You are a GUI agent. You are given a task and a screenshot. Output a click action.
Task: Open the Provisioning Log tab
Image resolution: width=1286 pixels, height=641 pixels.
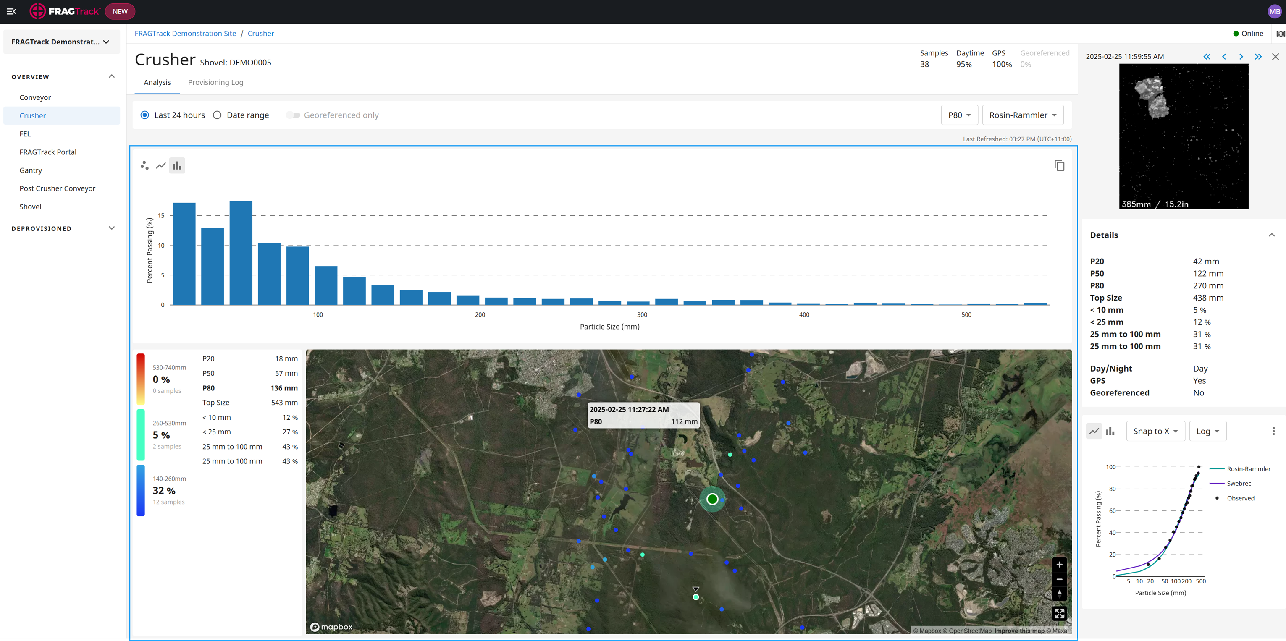point(216,82)
